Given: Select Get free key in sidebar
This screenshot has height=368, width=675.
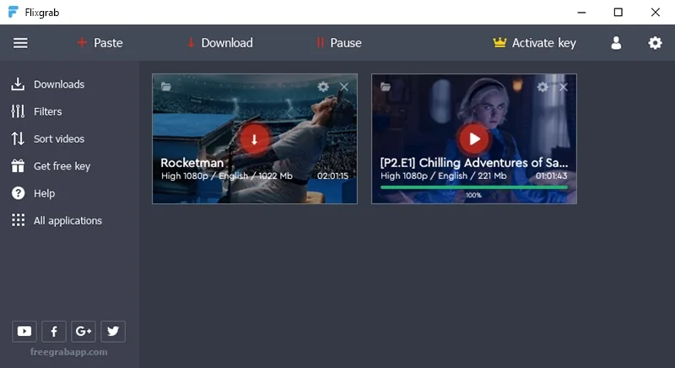Looking at the screenshot, I should point(51,166).
